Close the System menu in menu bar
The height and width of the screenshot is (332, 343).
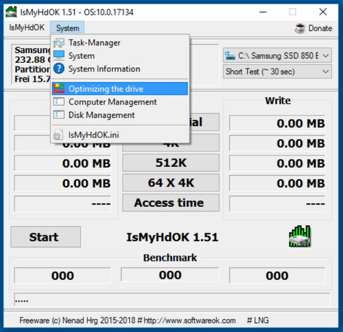pos(67,28)
